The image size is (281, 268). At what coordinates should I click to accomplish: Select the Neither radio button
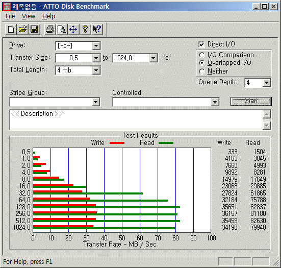tap(202, 71)
